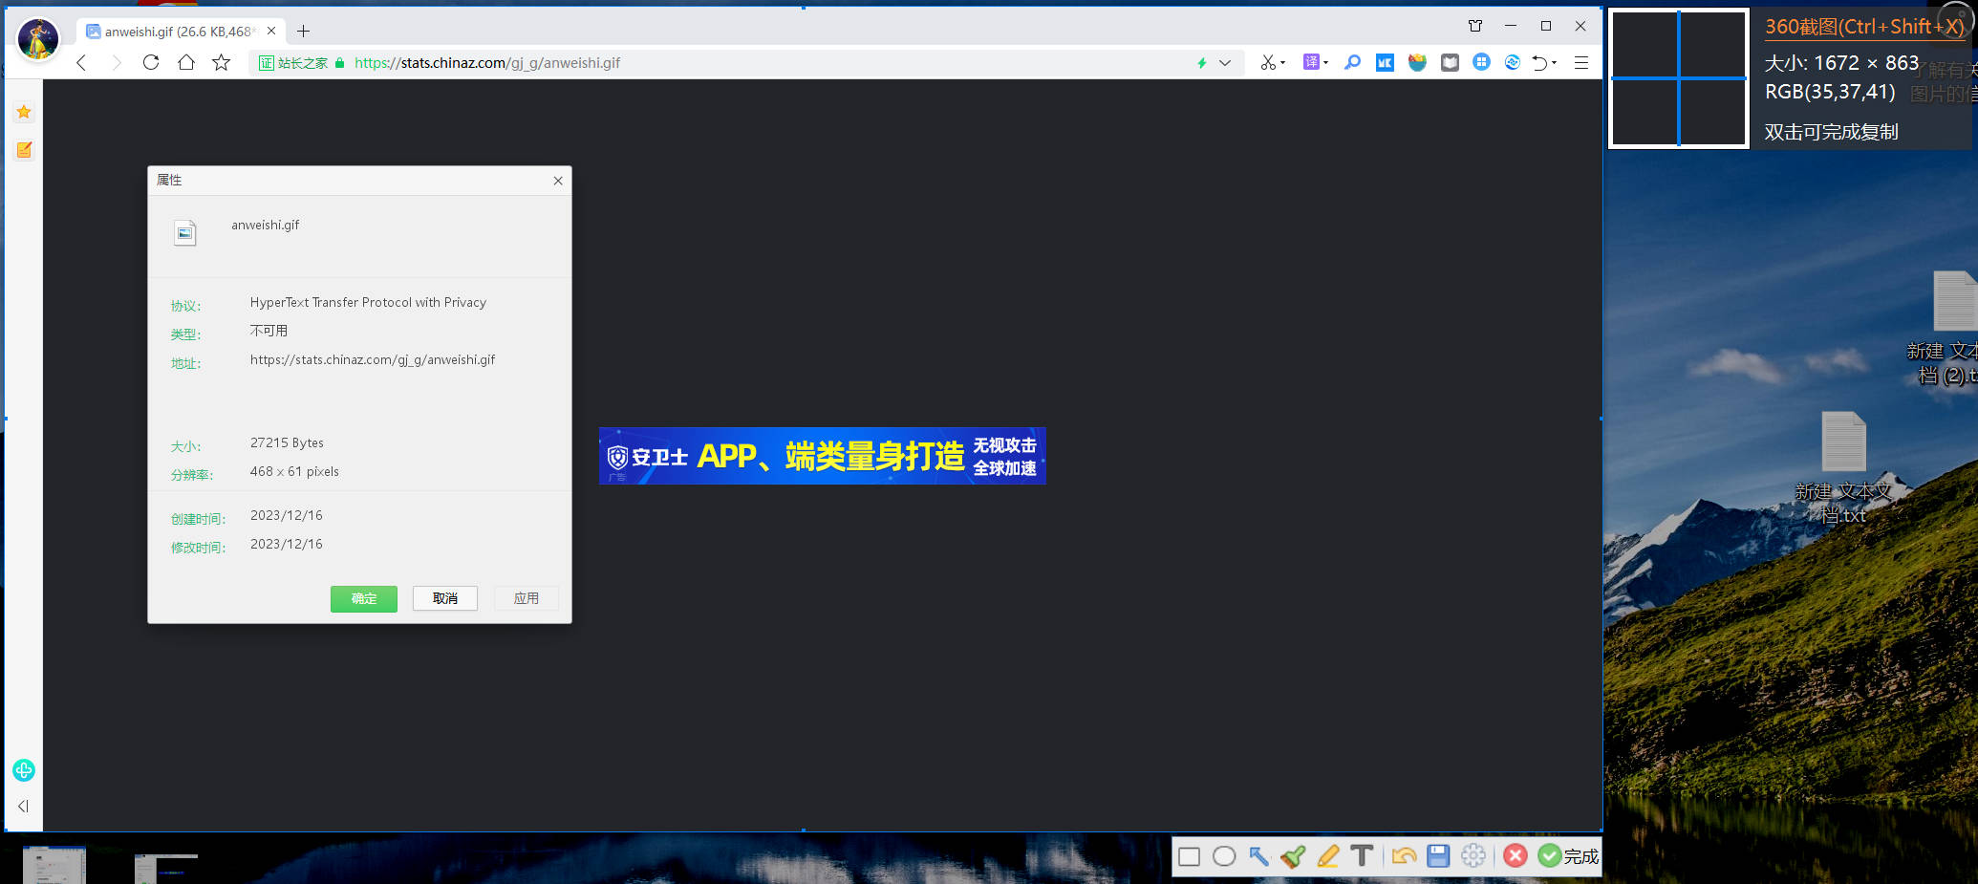Click the 27215 Bytes size value
Viewport: 1978px width, 884px height.
[x=287, y=443]
